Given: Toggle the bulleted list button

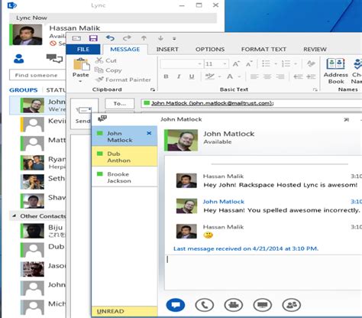Looking at the screenshot, I should coord(266,63).
